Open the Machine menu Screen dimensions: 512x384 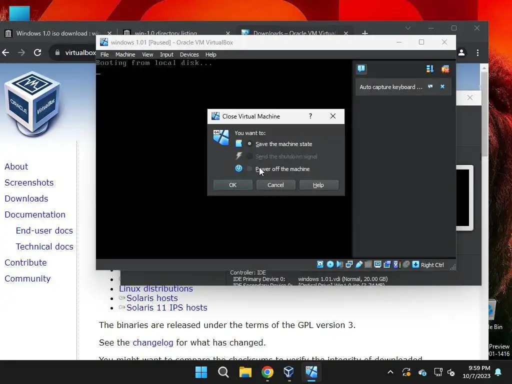[x=125, y=54]
